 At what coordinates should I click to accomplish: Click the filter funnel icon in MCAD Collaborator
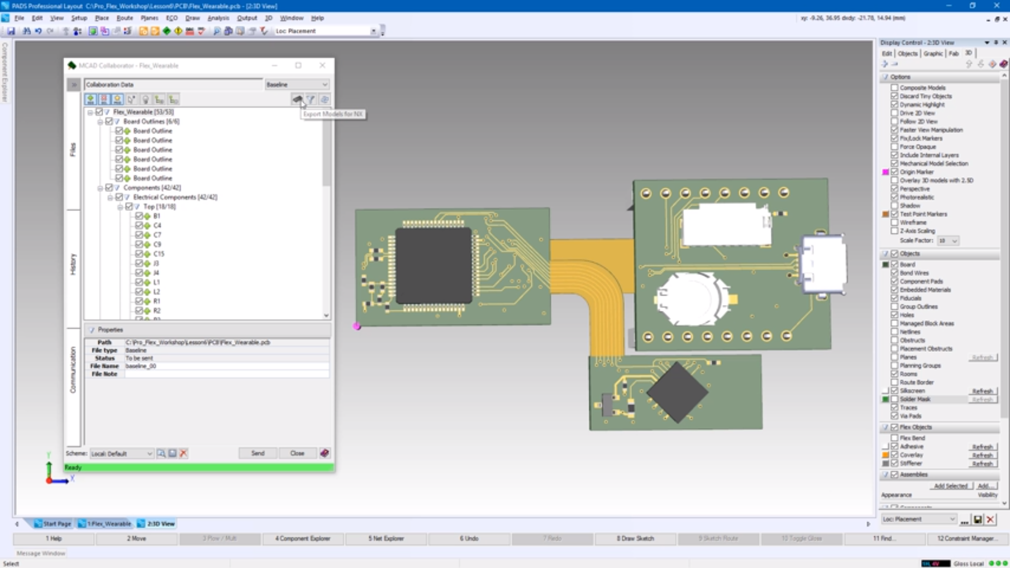point(311,99)
